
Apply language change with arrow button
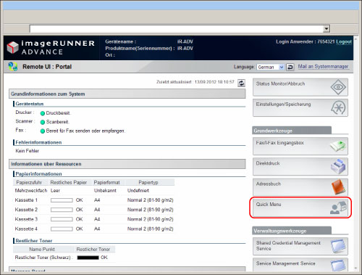point(290,67)
